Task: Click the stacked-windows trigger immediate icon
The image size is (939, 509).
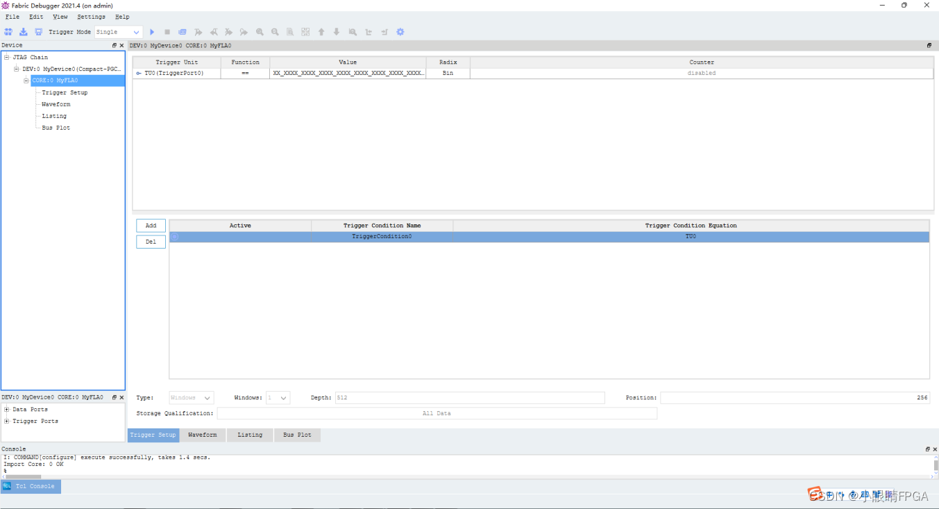Action: click(183, 32)
